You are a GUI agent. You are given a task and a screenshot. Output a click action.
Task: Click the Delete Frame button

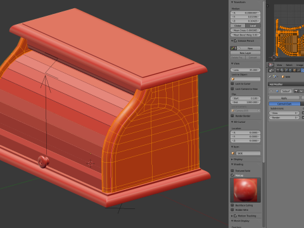tap(237, 57)
